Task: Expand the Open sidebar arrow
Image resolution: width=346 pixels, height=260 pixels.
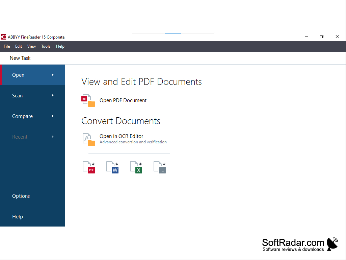Action: tap(53, 75)
